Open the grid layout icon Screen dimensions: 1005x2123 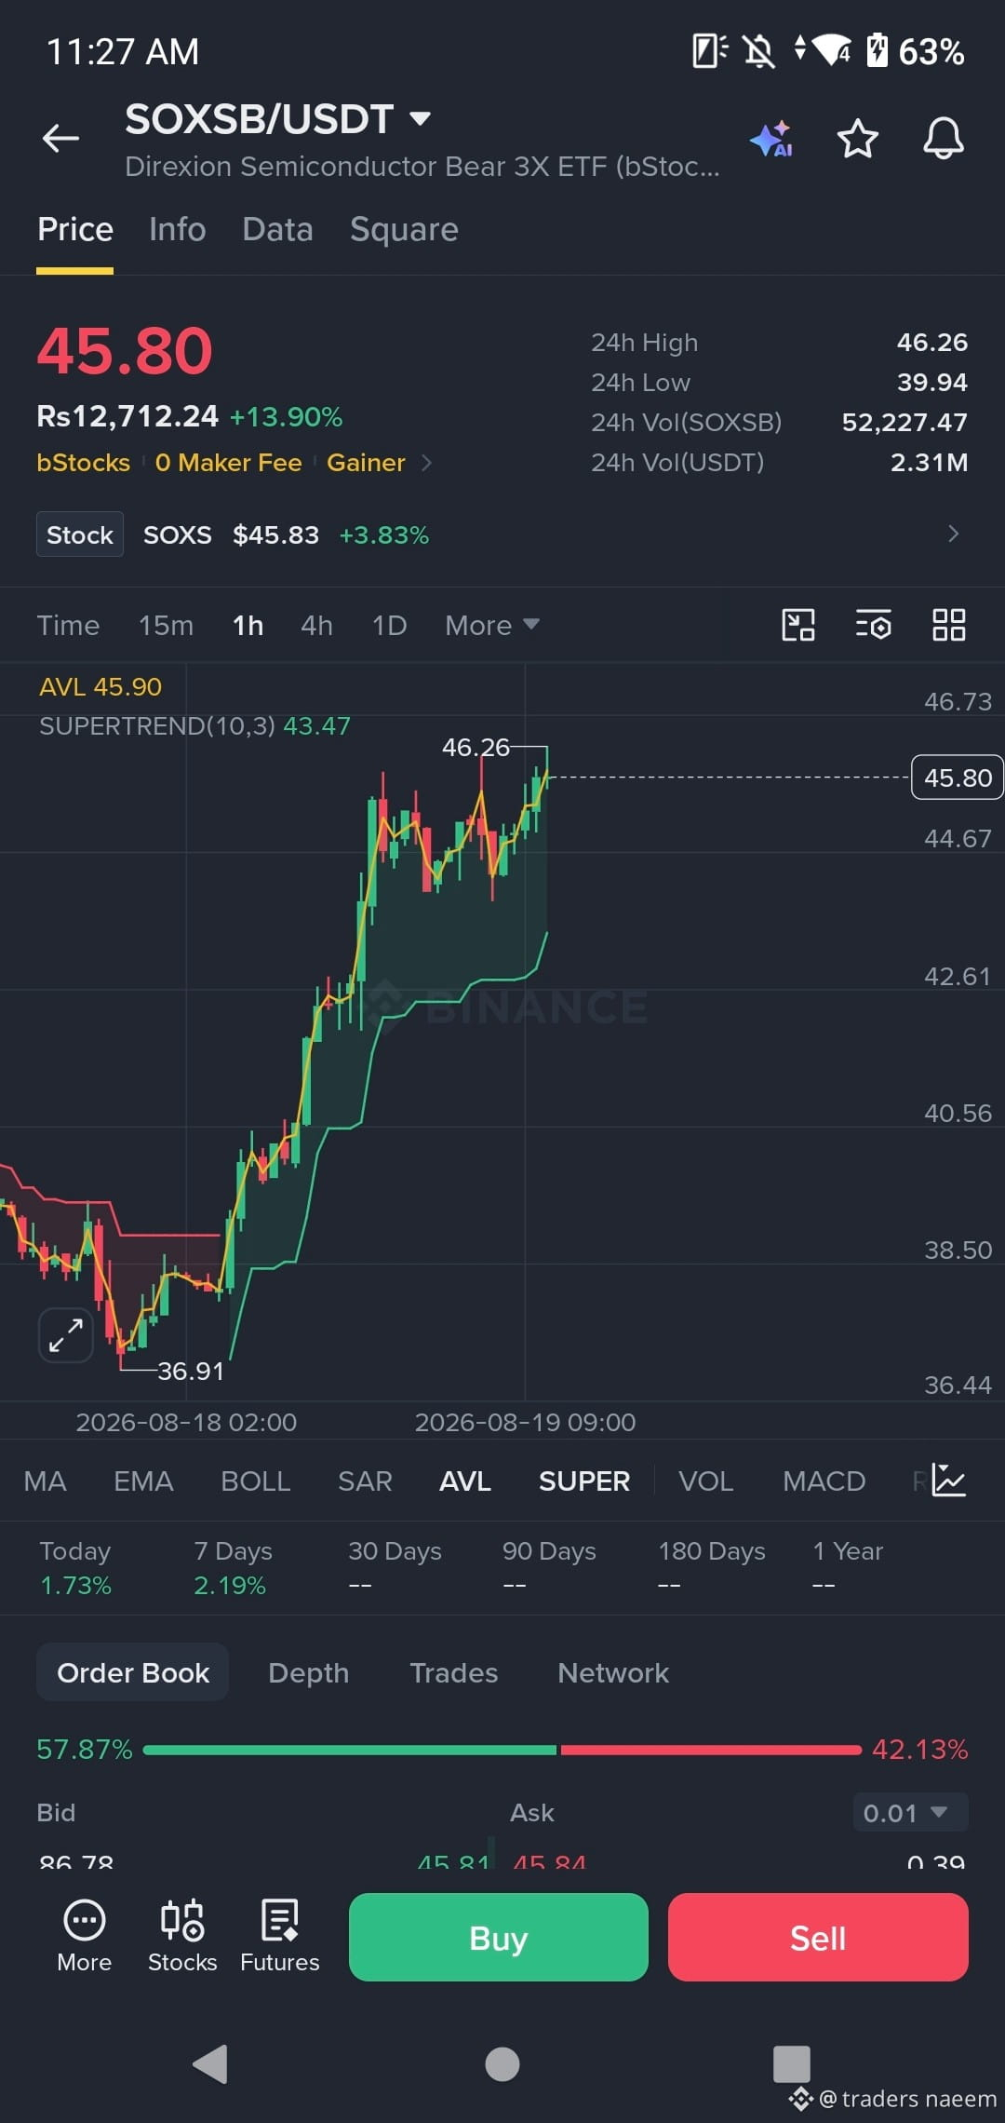tap(949, 625)
